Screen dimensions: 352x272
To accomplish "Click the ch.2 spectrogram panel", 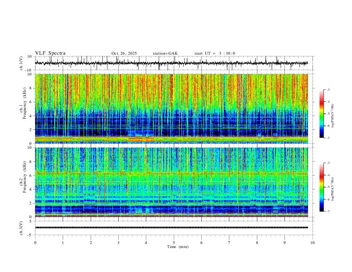I will 172,182.
